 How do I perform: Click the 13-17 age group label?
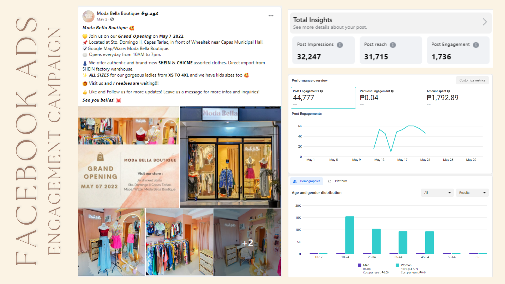tap(319, 257)
